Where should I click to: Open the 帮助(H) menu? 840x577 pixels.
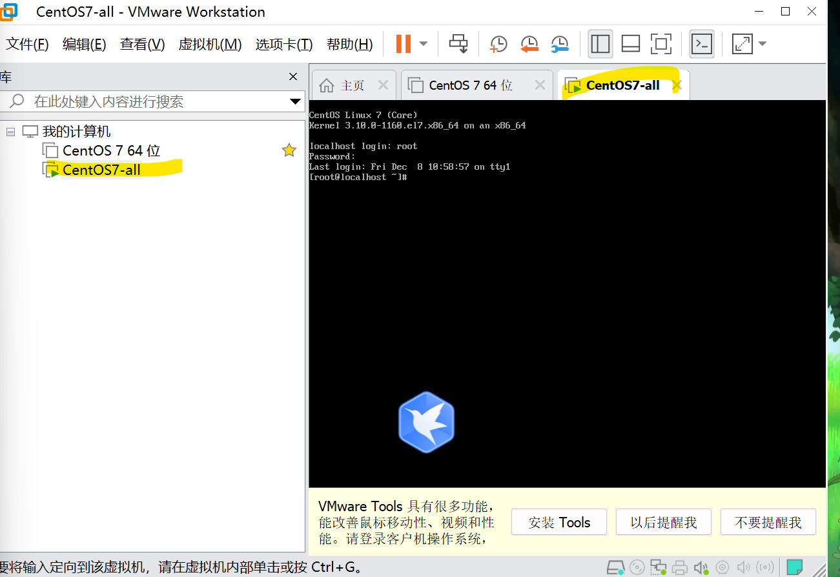(x=350, y=44)
